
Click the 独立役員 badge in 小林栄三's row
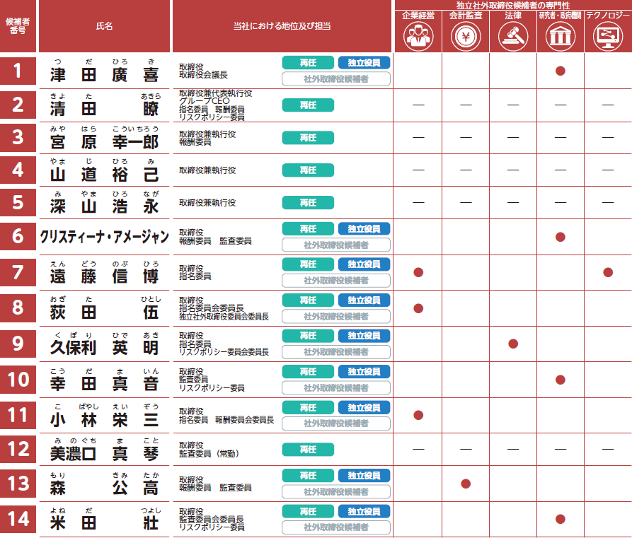tap(364, 407)
